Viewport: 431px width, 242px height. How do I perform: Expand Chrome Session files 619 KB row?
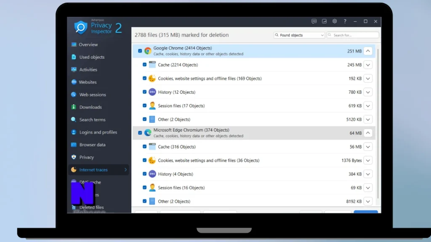(368, 105)
